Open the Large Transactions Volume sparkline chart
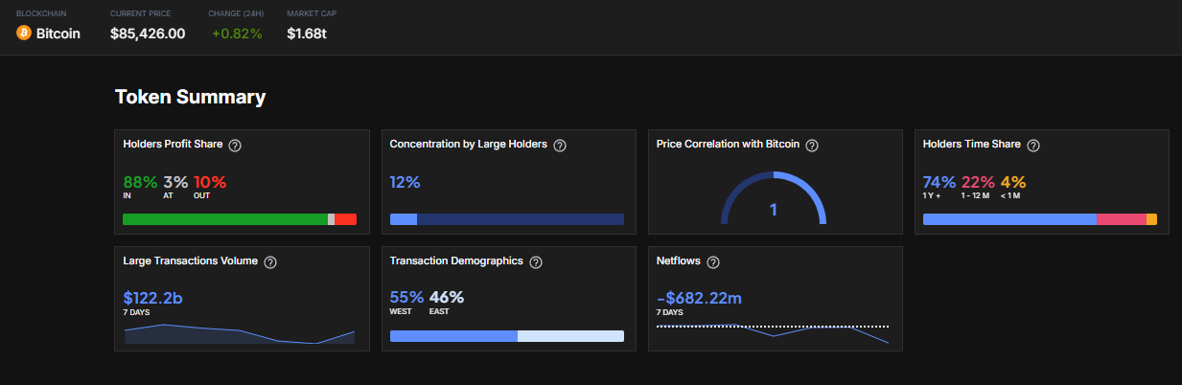1182x385 pixels. (x=240, y=333)
